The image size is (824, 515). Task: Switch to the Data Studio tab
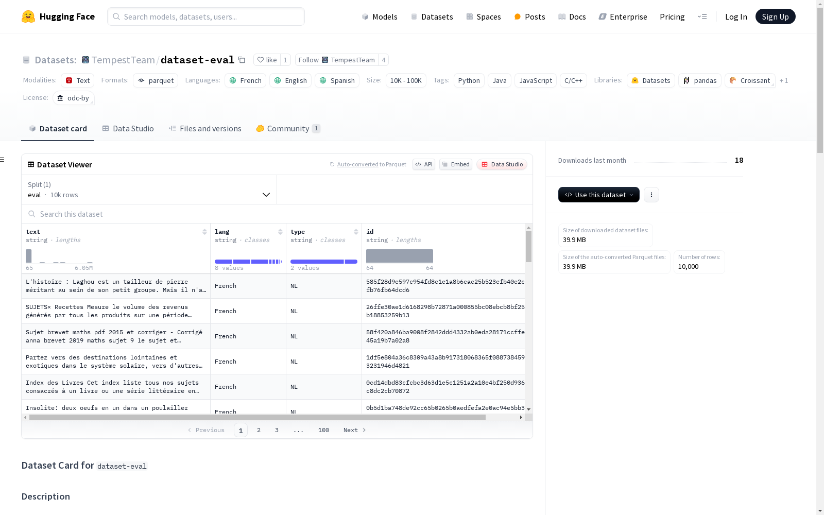tap(128, 129)
